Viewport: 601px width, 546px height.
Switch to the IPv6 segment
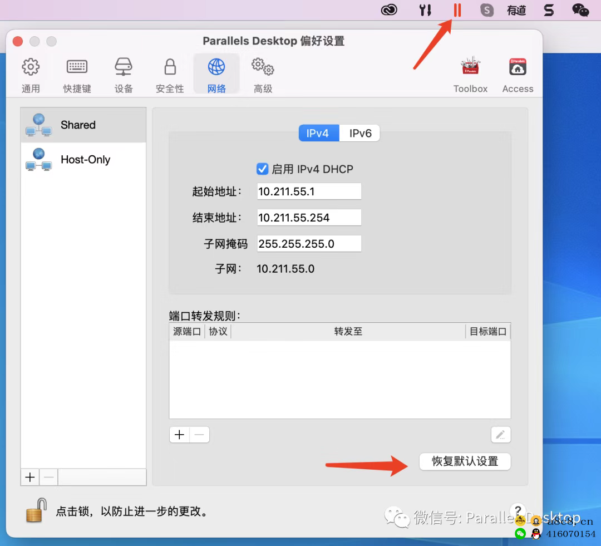point(359,133)
